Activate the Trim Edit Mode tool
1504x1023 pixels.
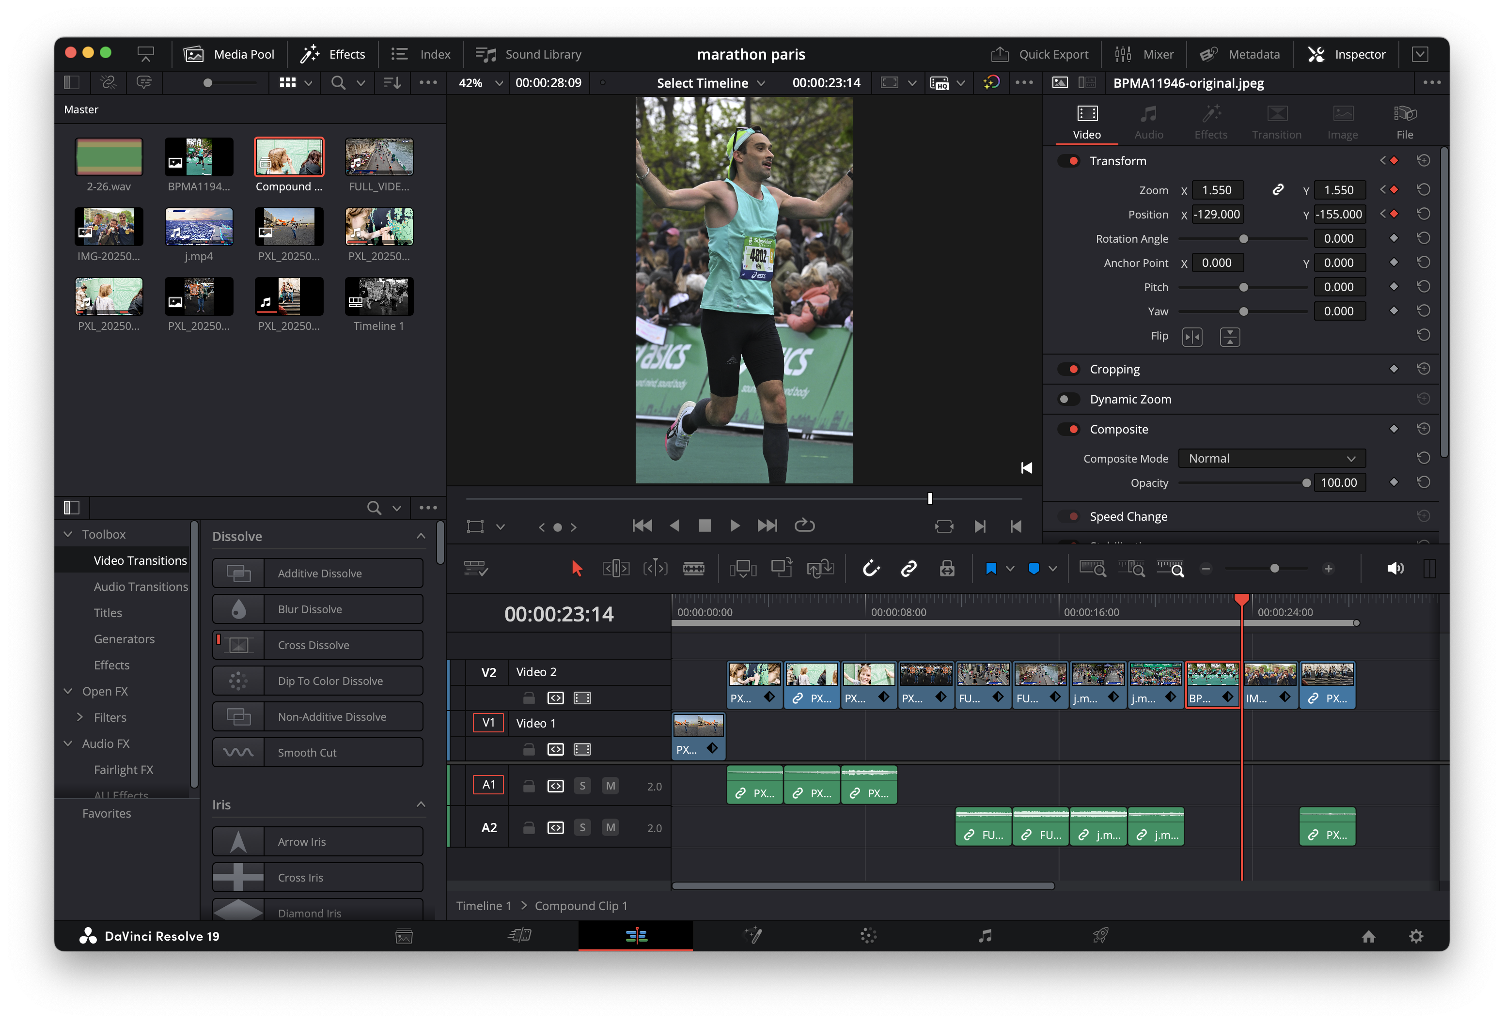tap(615, 569)
